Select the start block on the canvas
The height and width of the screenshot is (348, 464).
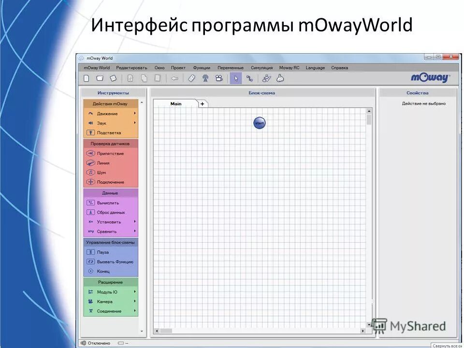click(260, 123)
